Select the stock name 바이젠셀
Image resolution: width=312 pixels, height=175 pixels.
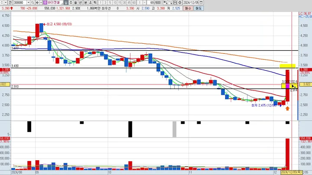click(x=54, y=3)
